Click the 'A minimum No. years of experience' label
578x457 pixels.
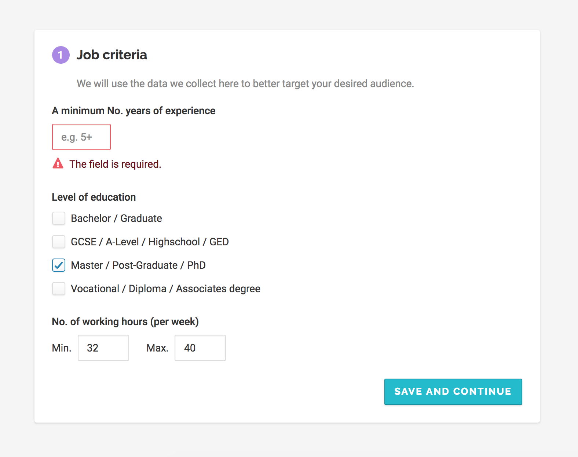[x=134, y=111]
